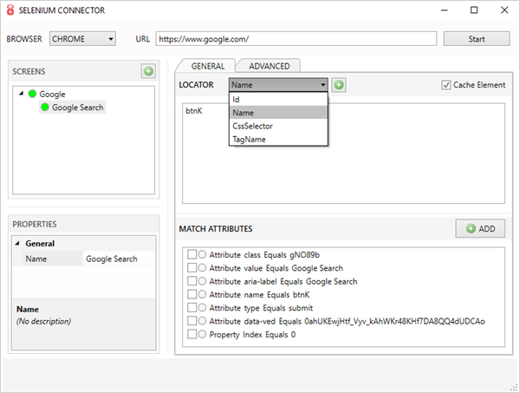
Task: Click green status dot next to Google Search
Action: [x=45, y=108]
